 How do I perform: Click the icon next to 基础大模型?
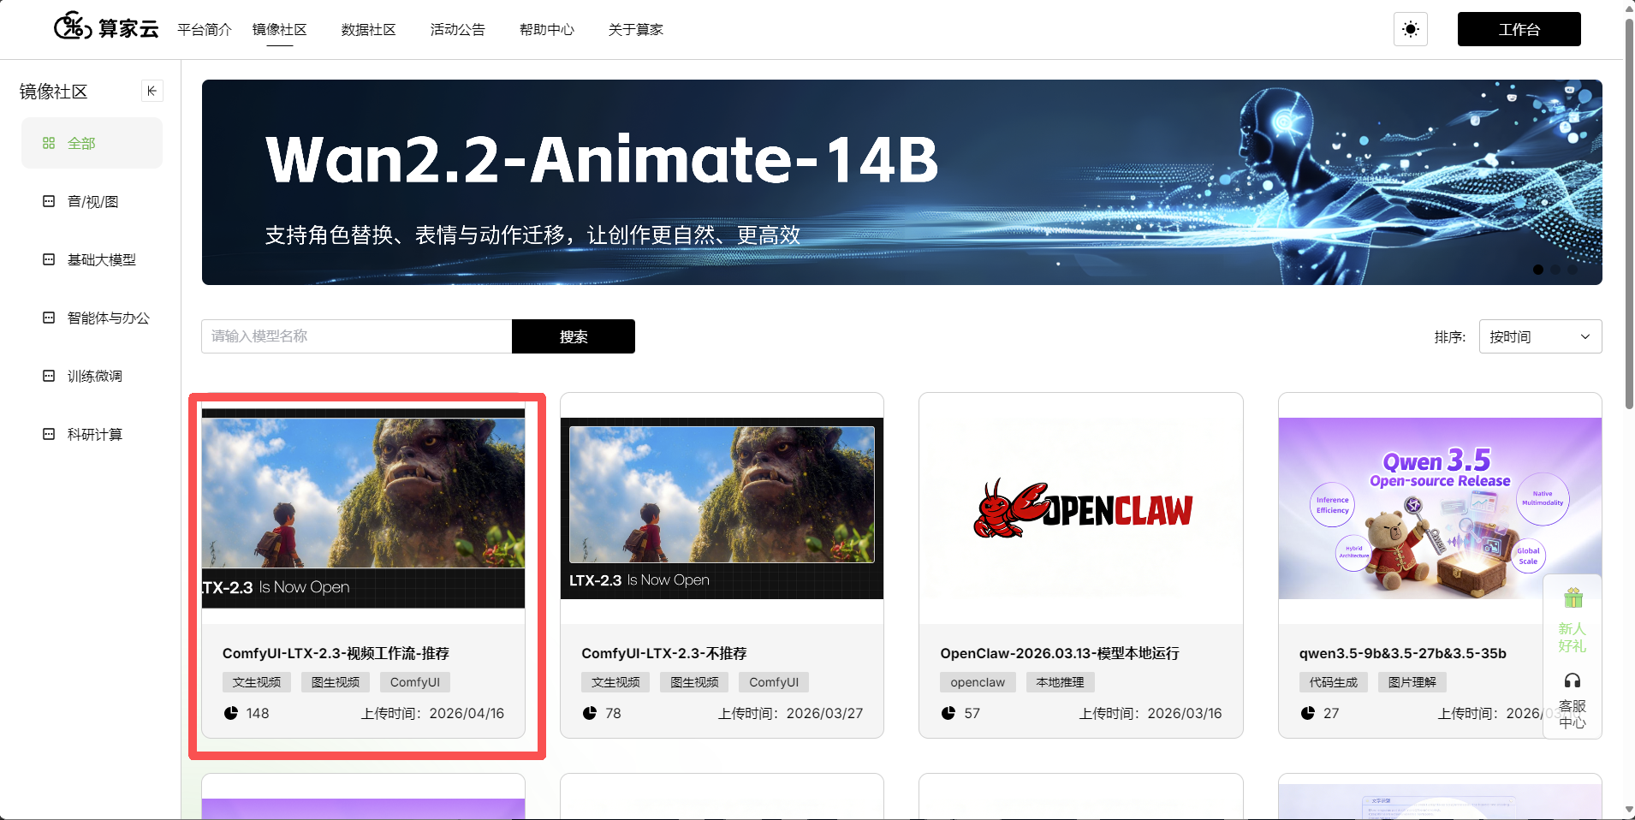[x=49, y=259]
